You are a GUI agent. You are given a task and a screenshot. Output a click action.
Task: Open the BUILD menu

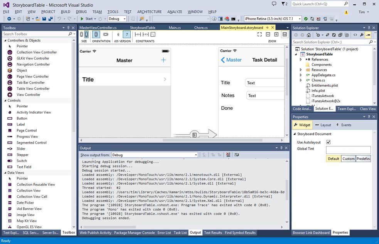tap(66, 12)
